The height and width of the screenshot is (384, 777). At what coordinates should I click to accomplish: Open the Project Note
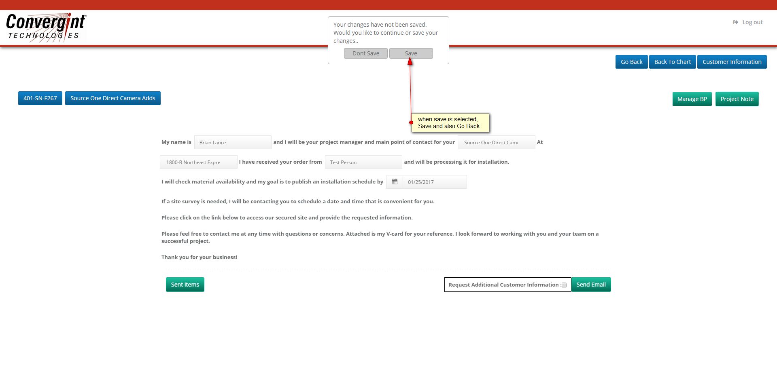[x=737, y=99]
